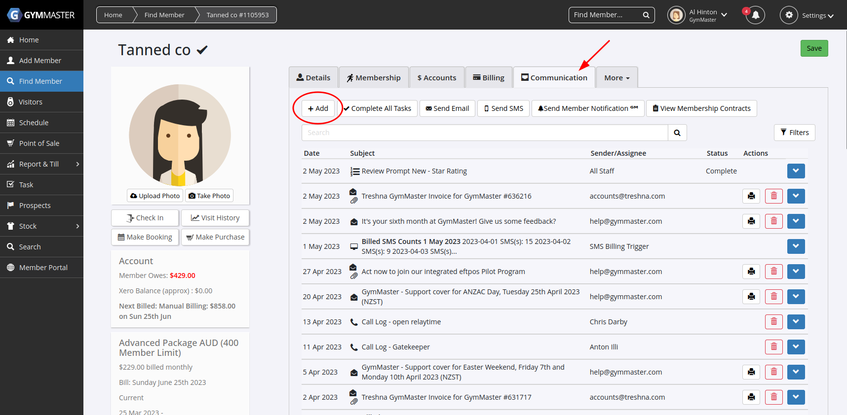Click the search magnifier next to Search field
Image resolution: width=847 pixels, height=415 pixels.
[677, 133]
